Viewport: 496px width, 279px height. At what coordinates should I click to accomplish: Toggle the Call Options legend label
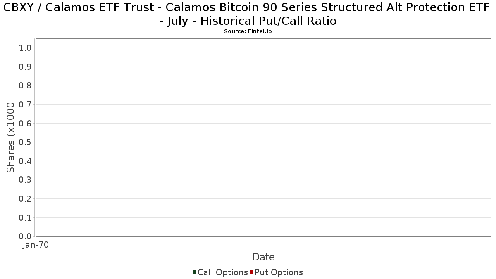[222, 272]
